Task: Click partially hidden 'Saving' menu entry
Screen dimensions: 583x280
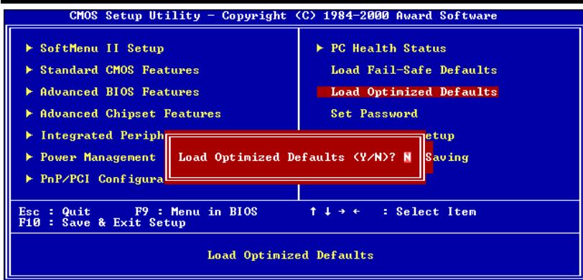Action: click(x=447, y=157)
